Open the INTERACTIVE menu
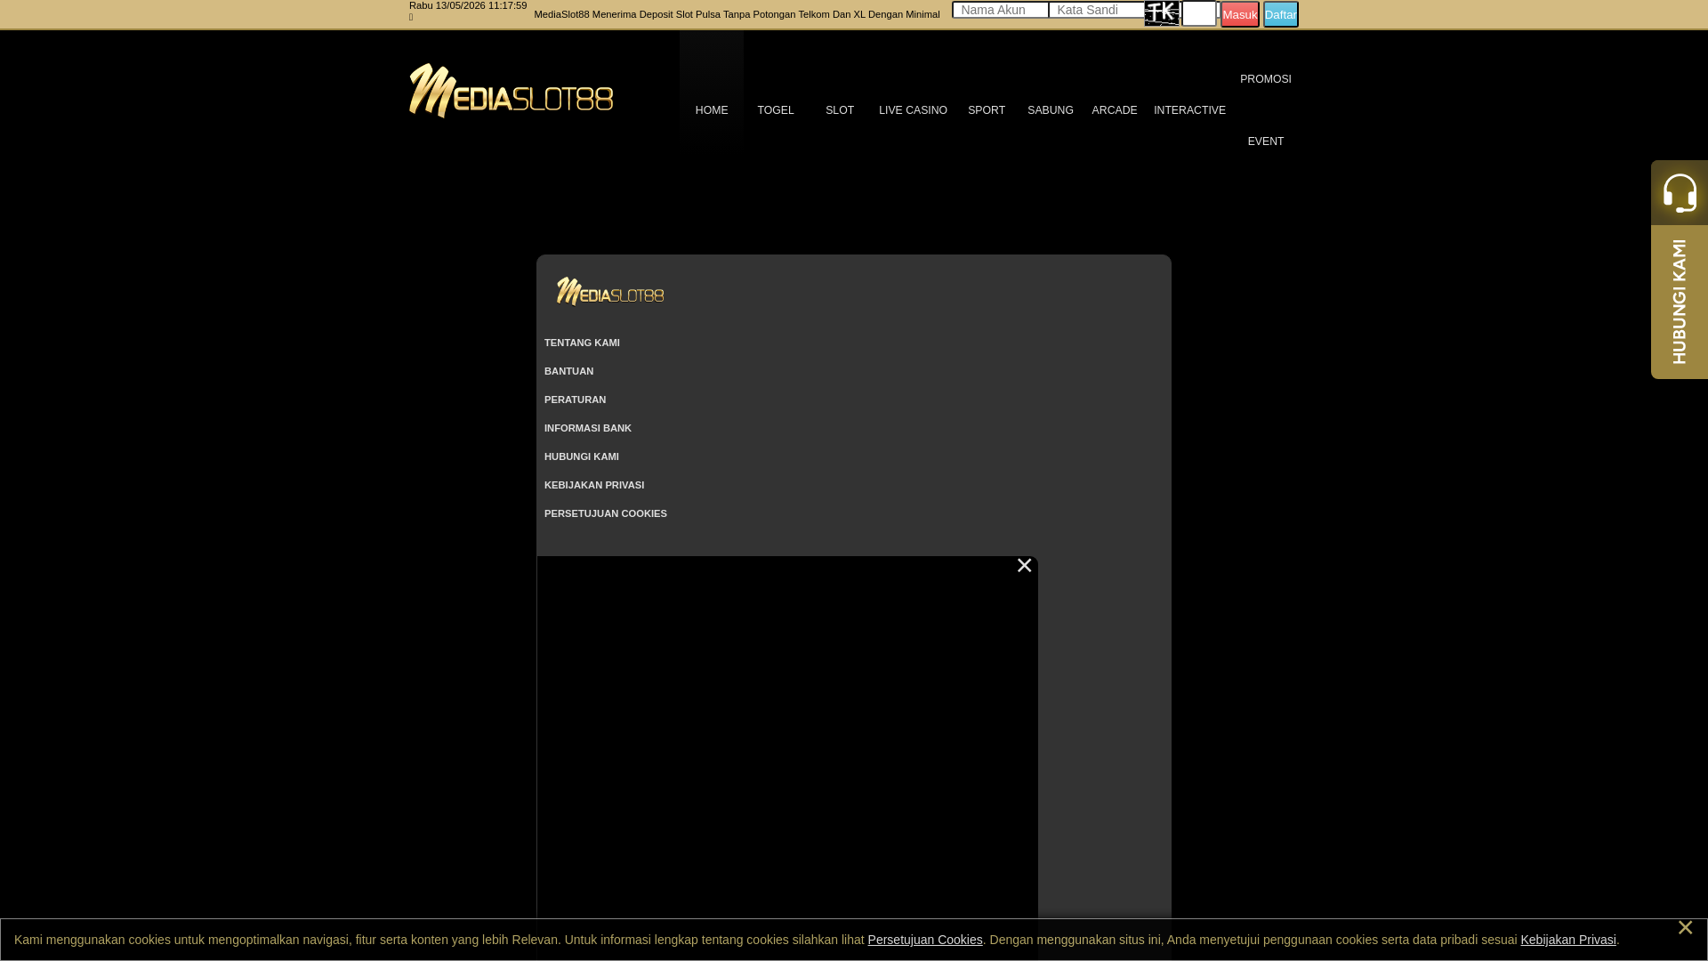 point(1189,110)
